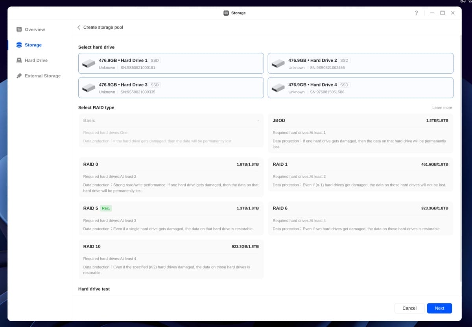Click the Hard Drive 2 drive icon
The image size is (472, 327).
coord(278,63)
